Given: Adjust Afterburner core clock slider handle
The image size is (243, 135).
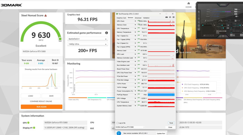Looking at the screenshot, I should (x=222, y=25).
